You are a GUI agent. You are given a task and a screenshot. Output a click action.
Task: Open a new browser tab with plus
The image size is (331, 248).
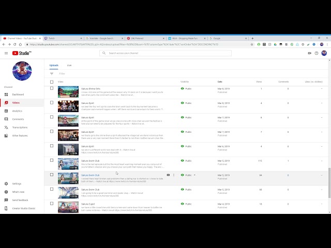252,38
